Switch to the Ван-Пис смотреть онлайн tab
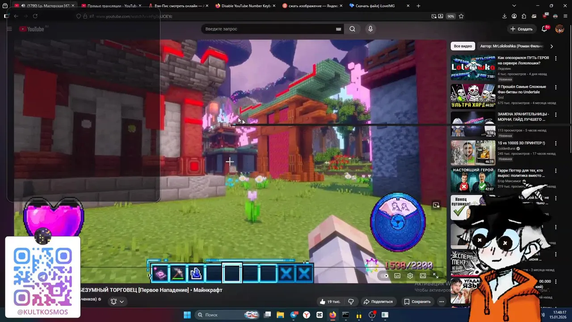Viewport: 572px width, 322px height. click(177, 6)
